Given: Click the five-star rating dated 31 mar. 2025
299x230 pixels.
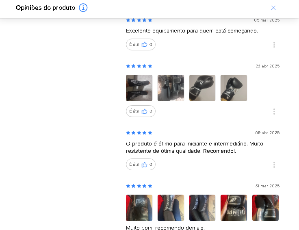Looking at the screenshot, I should pos(139,186).
